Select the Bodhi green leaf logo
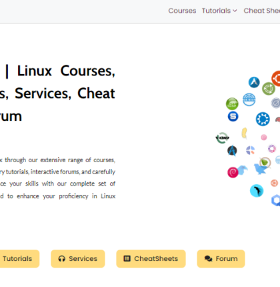 pos(265,162)
